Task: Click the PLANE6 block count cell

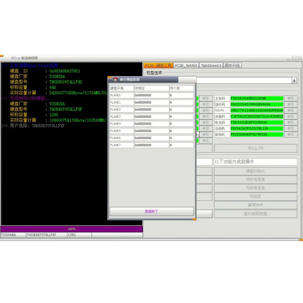Action: (181, 138)
